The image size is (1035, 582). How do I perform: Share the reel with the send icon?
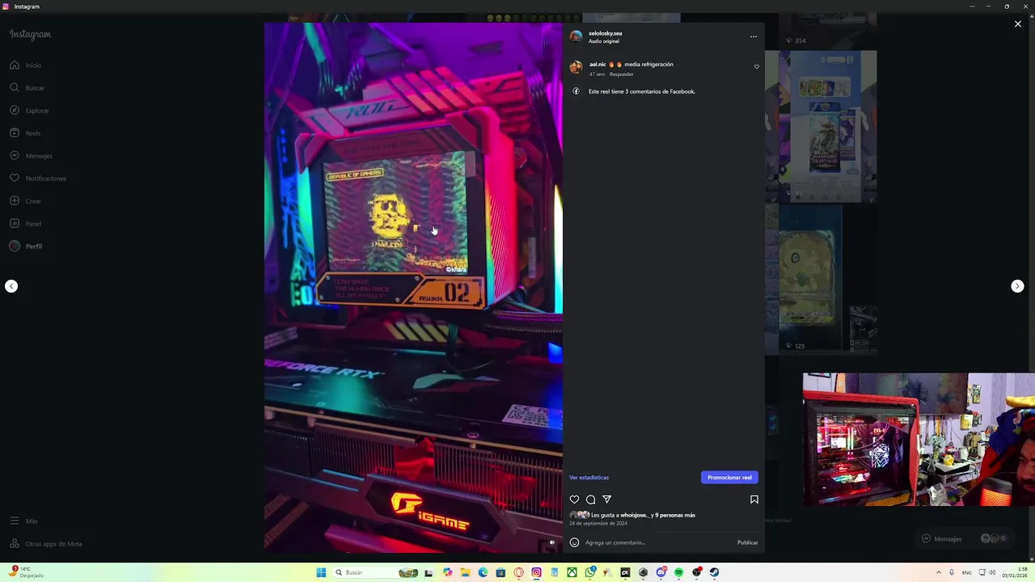tap(606, 500)
